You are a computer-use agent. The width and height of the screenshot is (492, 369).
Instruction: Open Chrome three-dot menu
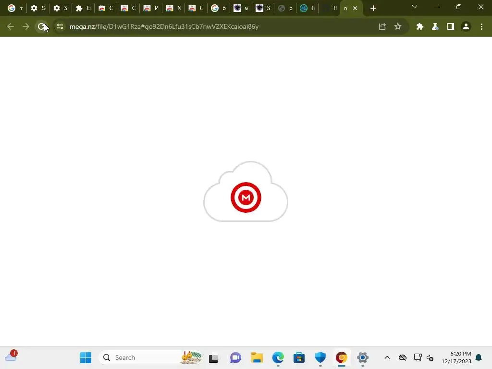(x=481, y=27)
